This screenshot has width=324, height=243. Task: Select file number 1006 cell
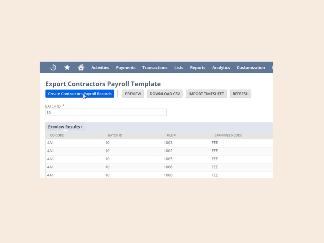[168, 167]
